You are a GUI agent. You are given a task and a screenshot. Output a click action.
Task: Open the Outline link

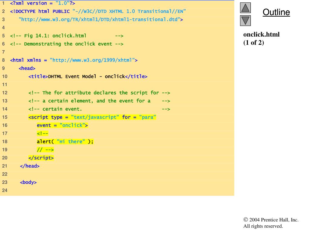pos(276,12)
